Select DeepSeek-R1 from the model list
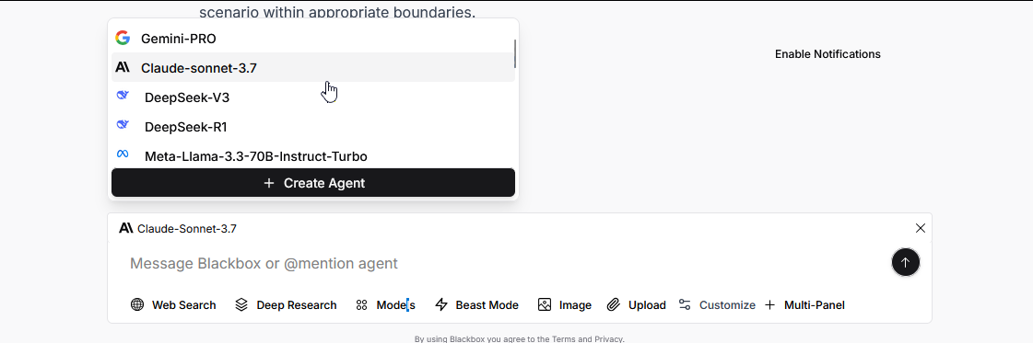 tap(313, 126)
